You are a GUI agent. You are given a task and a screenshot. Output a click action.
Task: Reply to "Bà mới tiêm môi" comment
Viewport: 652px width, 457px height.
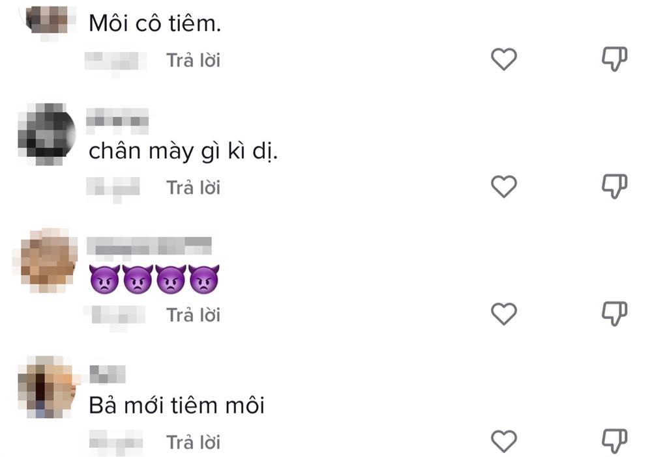coord(193,443)
